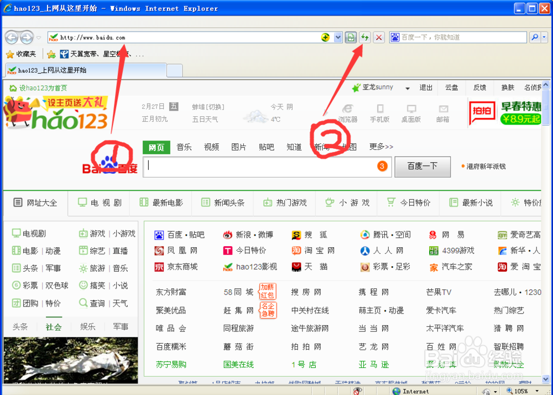Open the 手机版 phone icon
This screenshot has width=553, height=395.
click(379, 113)
